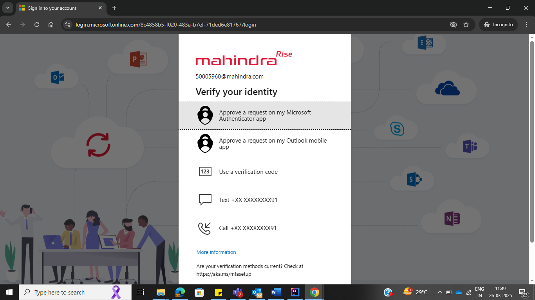The height and width of the screenshot is (300, 535).
Task: Go forward in browser
Action: click(x=23, y=25)
